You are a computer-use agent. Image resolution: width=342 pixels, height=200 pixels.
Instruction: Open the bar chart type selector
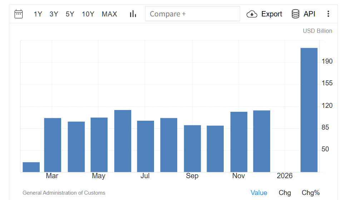pos(133,14)
